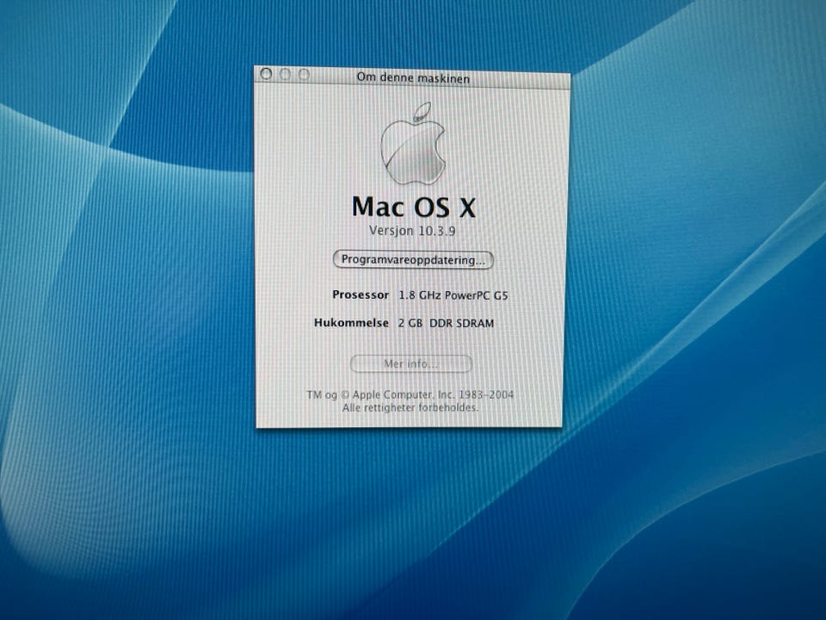Viewport: 826px width, 620px height.
Task: Click the Mac OS X heading
Action: pos(414,207)
